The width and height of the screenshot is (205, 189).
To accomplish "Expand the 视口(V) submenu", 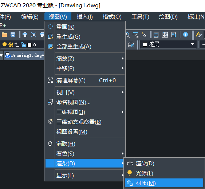I will point(85,92).
